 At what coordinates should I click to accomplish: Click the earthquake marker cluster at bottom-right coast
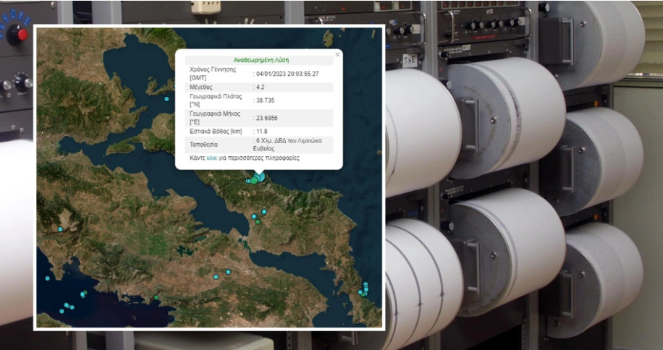(364, 290)
